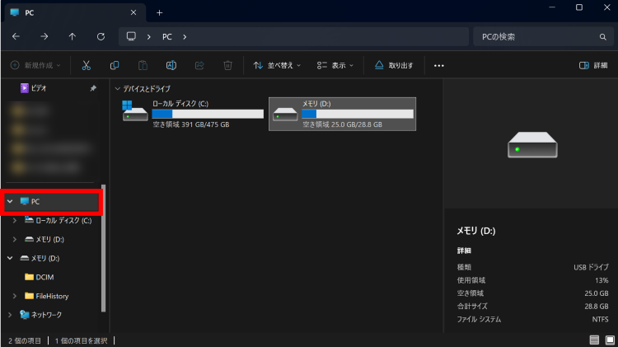The image size is (618, 347).
Task: Click the navigation pane scrollbar
Action: (103, 248)
